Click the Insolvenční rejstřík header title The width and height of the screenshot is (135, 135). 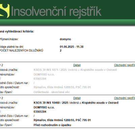click(56, 11)
